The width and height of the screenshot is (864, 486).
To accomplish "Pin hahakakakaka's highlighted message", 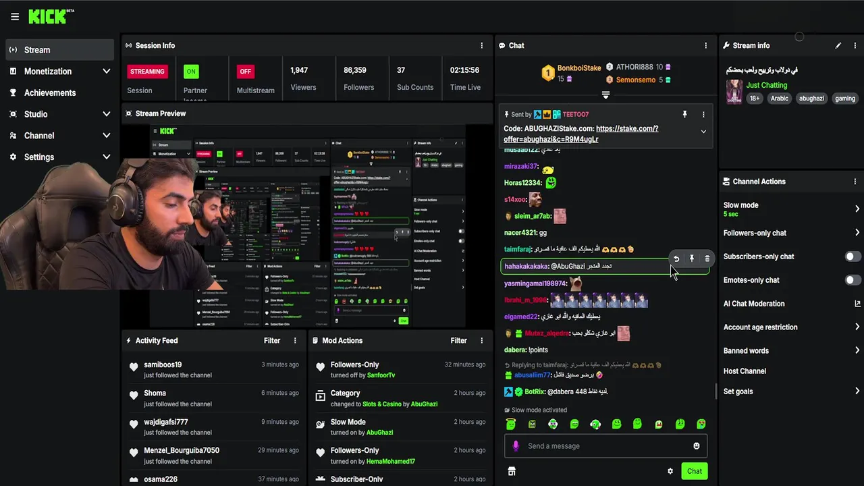I will click(x=691, y=259).
